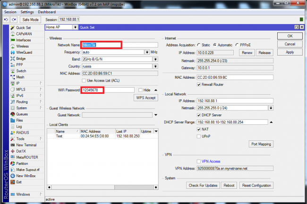The height and width of the screenshot is (204, 307).
Task: Open the Session menu
Action: click(x=10, y=12)
